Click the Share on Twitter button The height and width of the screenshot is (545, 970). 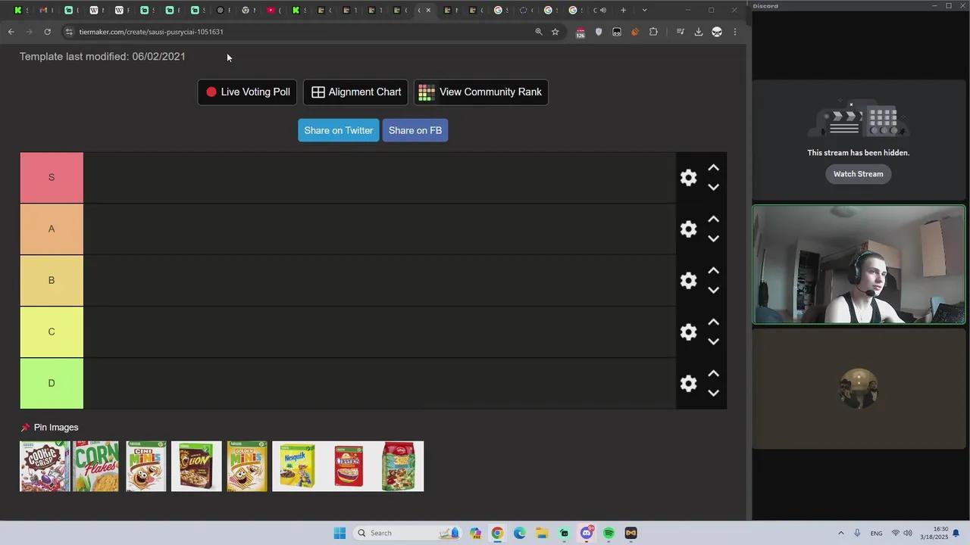(x=338, y=130)
